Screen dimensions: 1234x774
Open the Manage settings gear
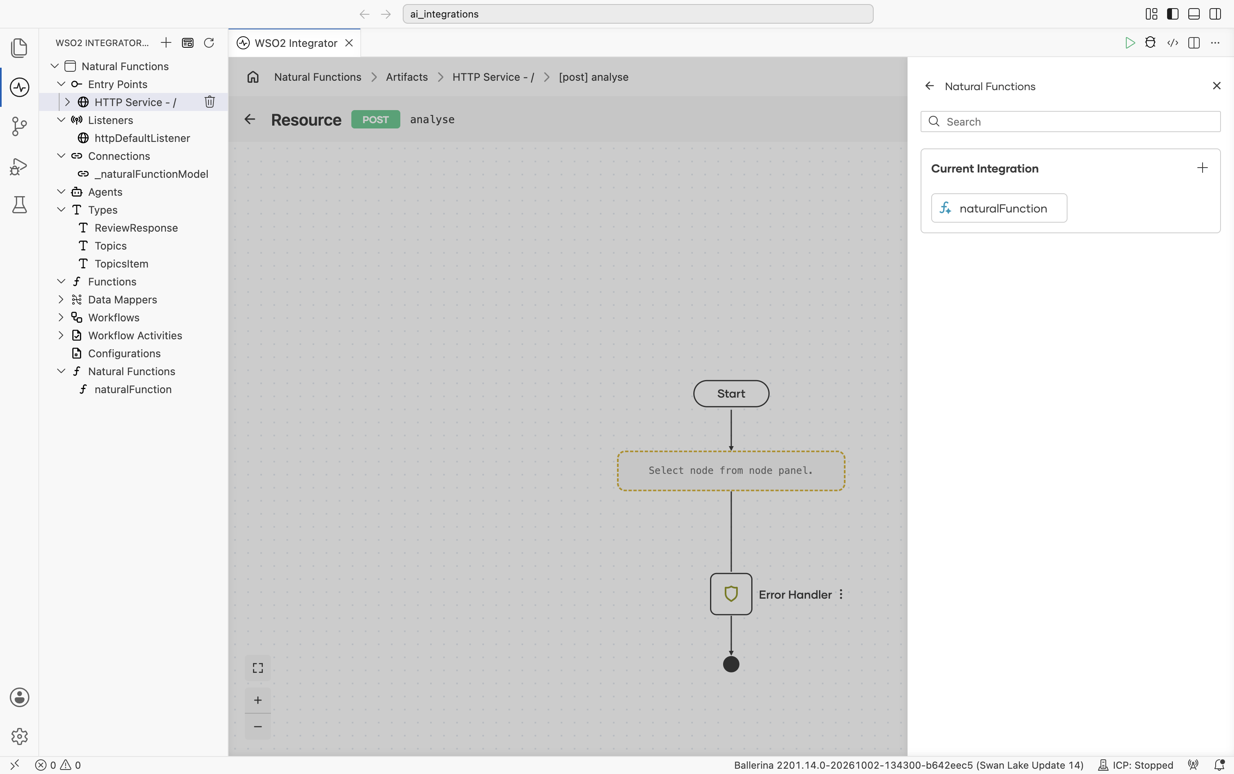(x=20, y=736)
